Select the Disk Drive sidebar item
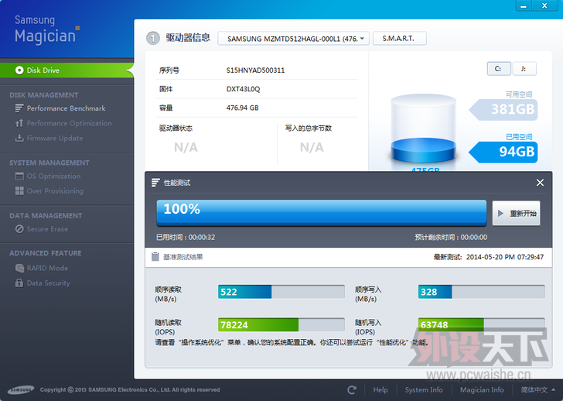563x401 pixels. click(67, 70)
